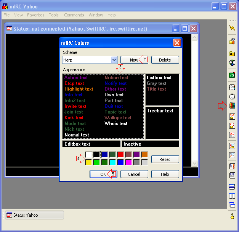Open the DCC Options toolbar icon

tap(232, 135)
